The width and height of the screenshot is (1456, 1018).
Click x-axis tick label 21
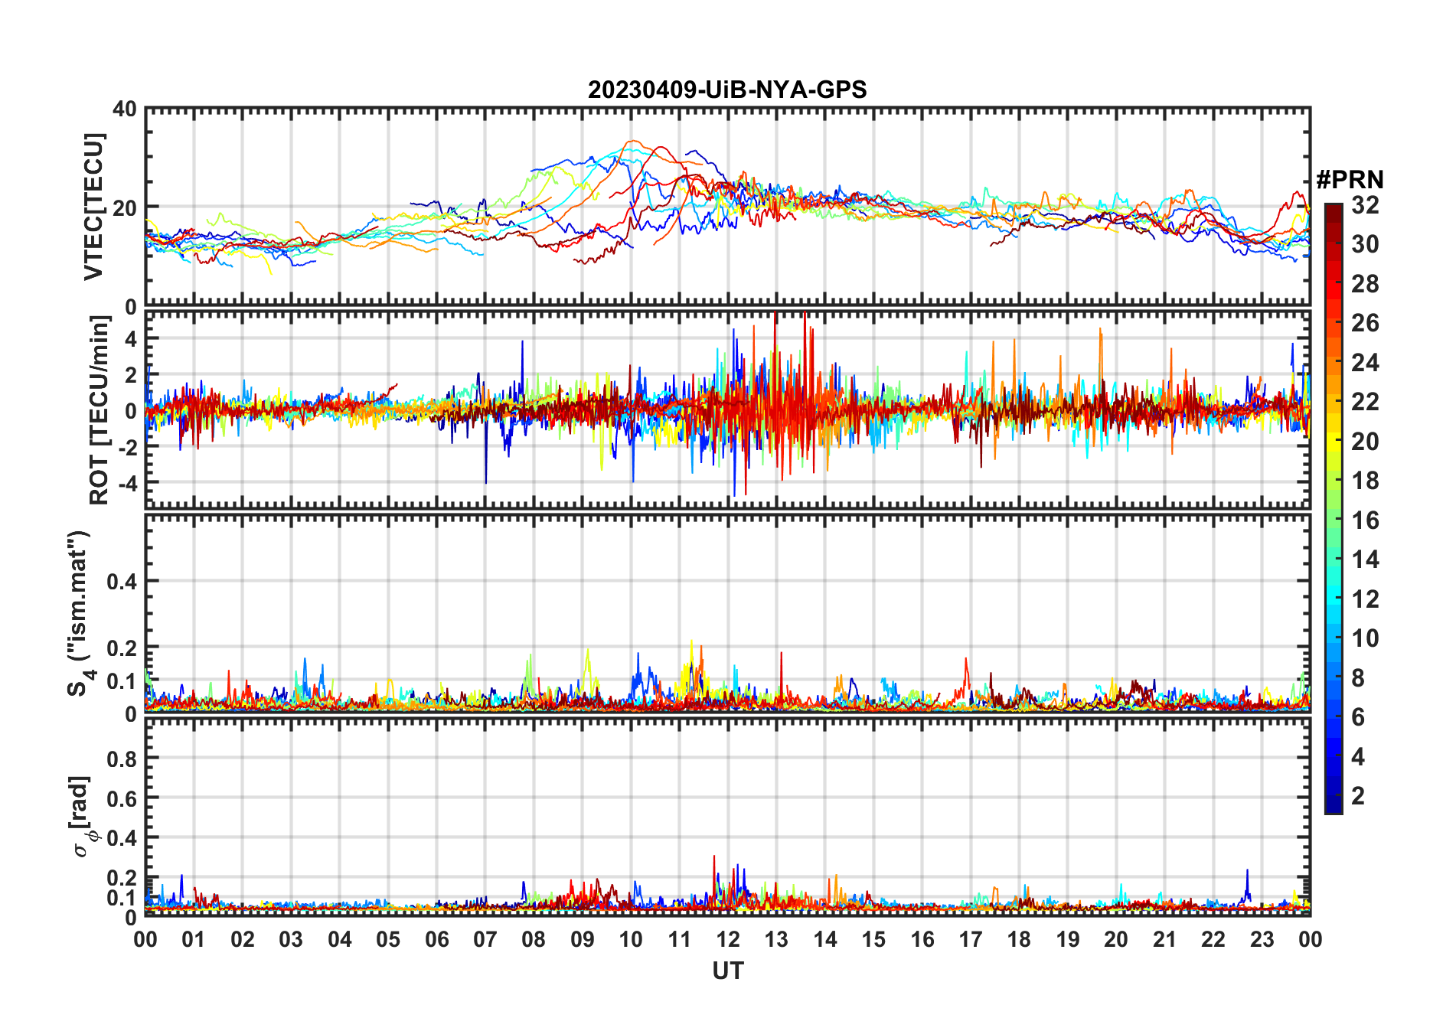[x=1165, y=939]
